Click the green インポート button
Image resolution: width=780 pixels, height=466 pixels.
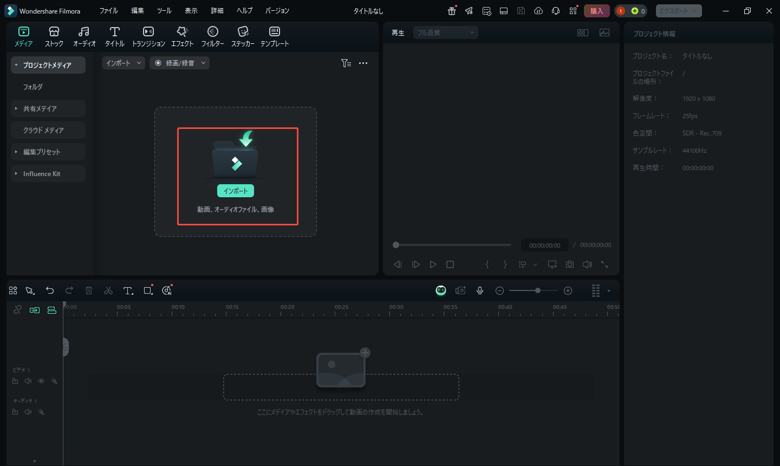[x=236, y=191]
